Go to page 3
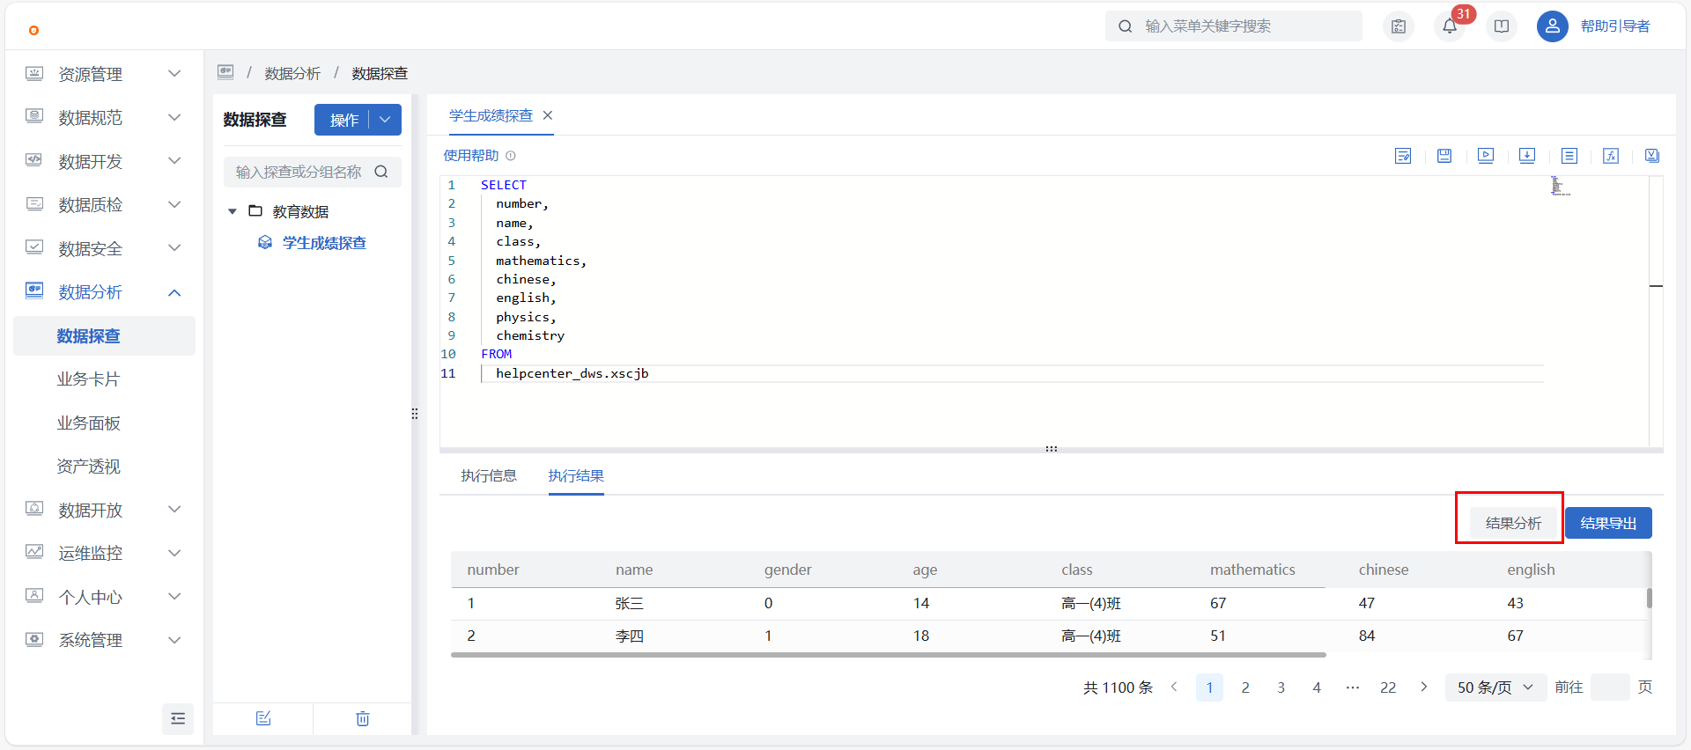 click(1281, 687)
